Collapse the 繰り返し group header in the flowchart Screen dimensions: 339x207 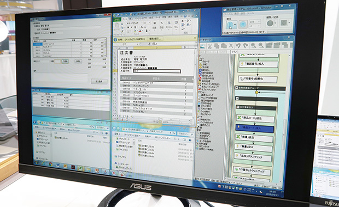pos(237,88)
